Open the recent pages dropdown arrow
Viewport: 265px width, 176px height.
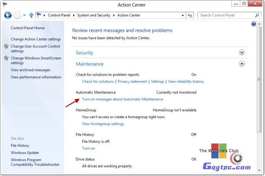[x=24, y=15]
